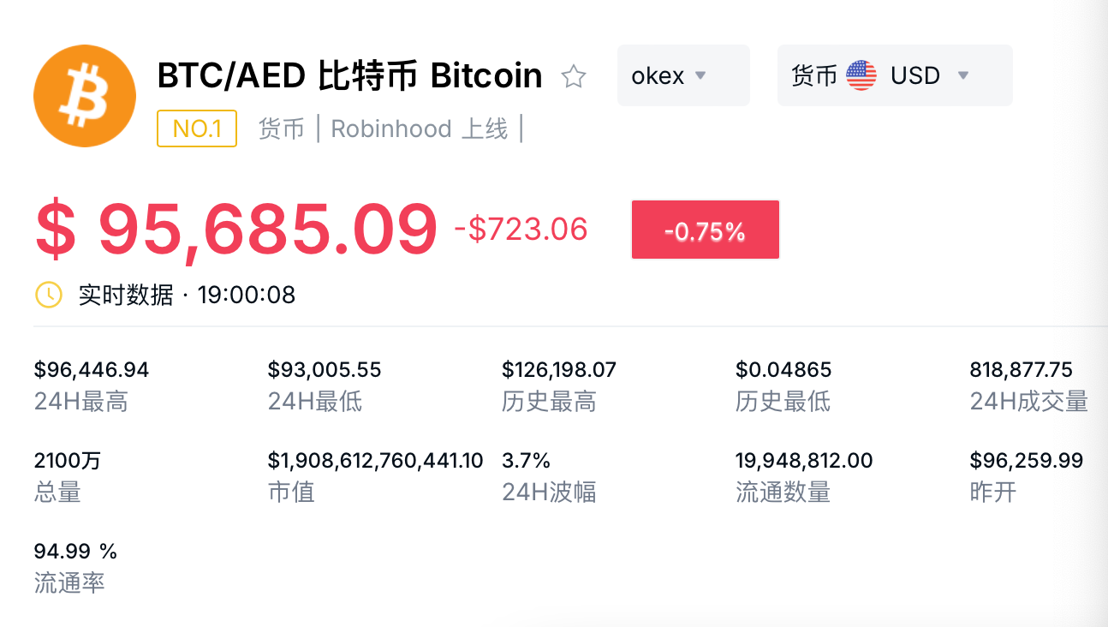
Task: Click the orange Bitcoin logo icon
Action: click(x=84, y=95)
